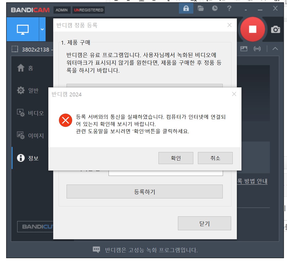
Task: Click the lock icon in Bandicam title bar
Action: click(x=186, y=8)
